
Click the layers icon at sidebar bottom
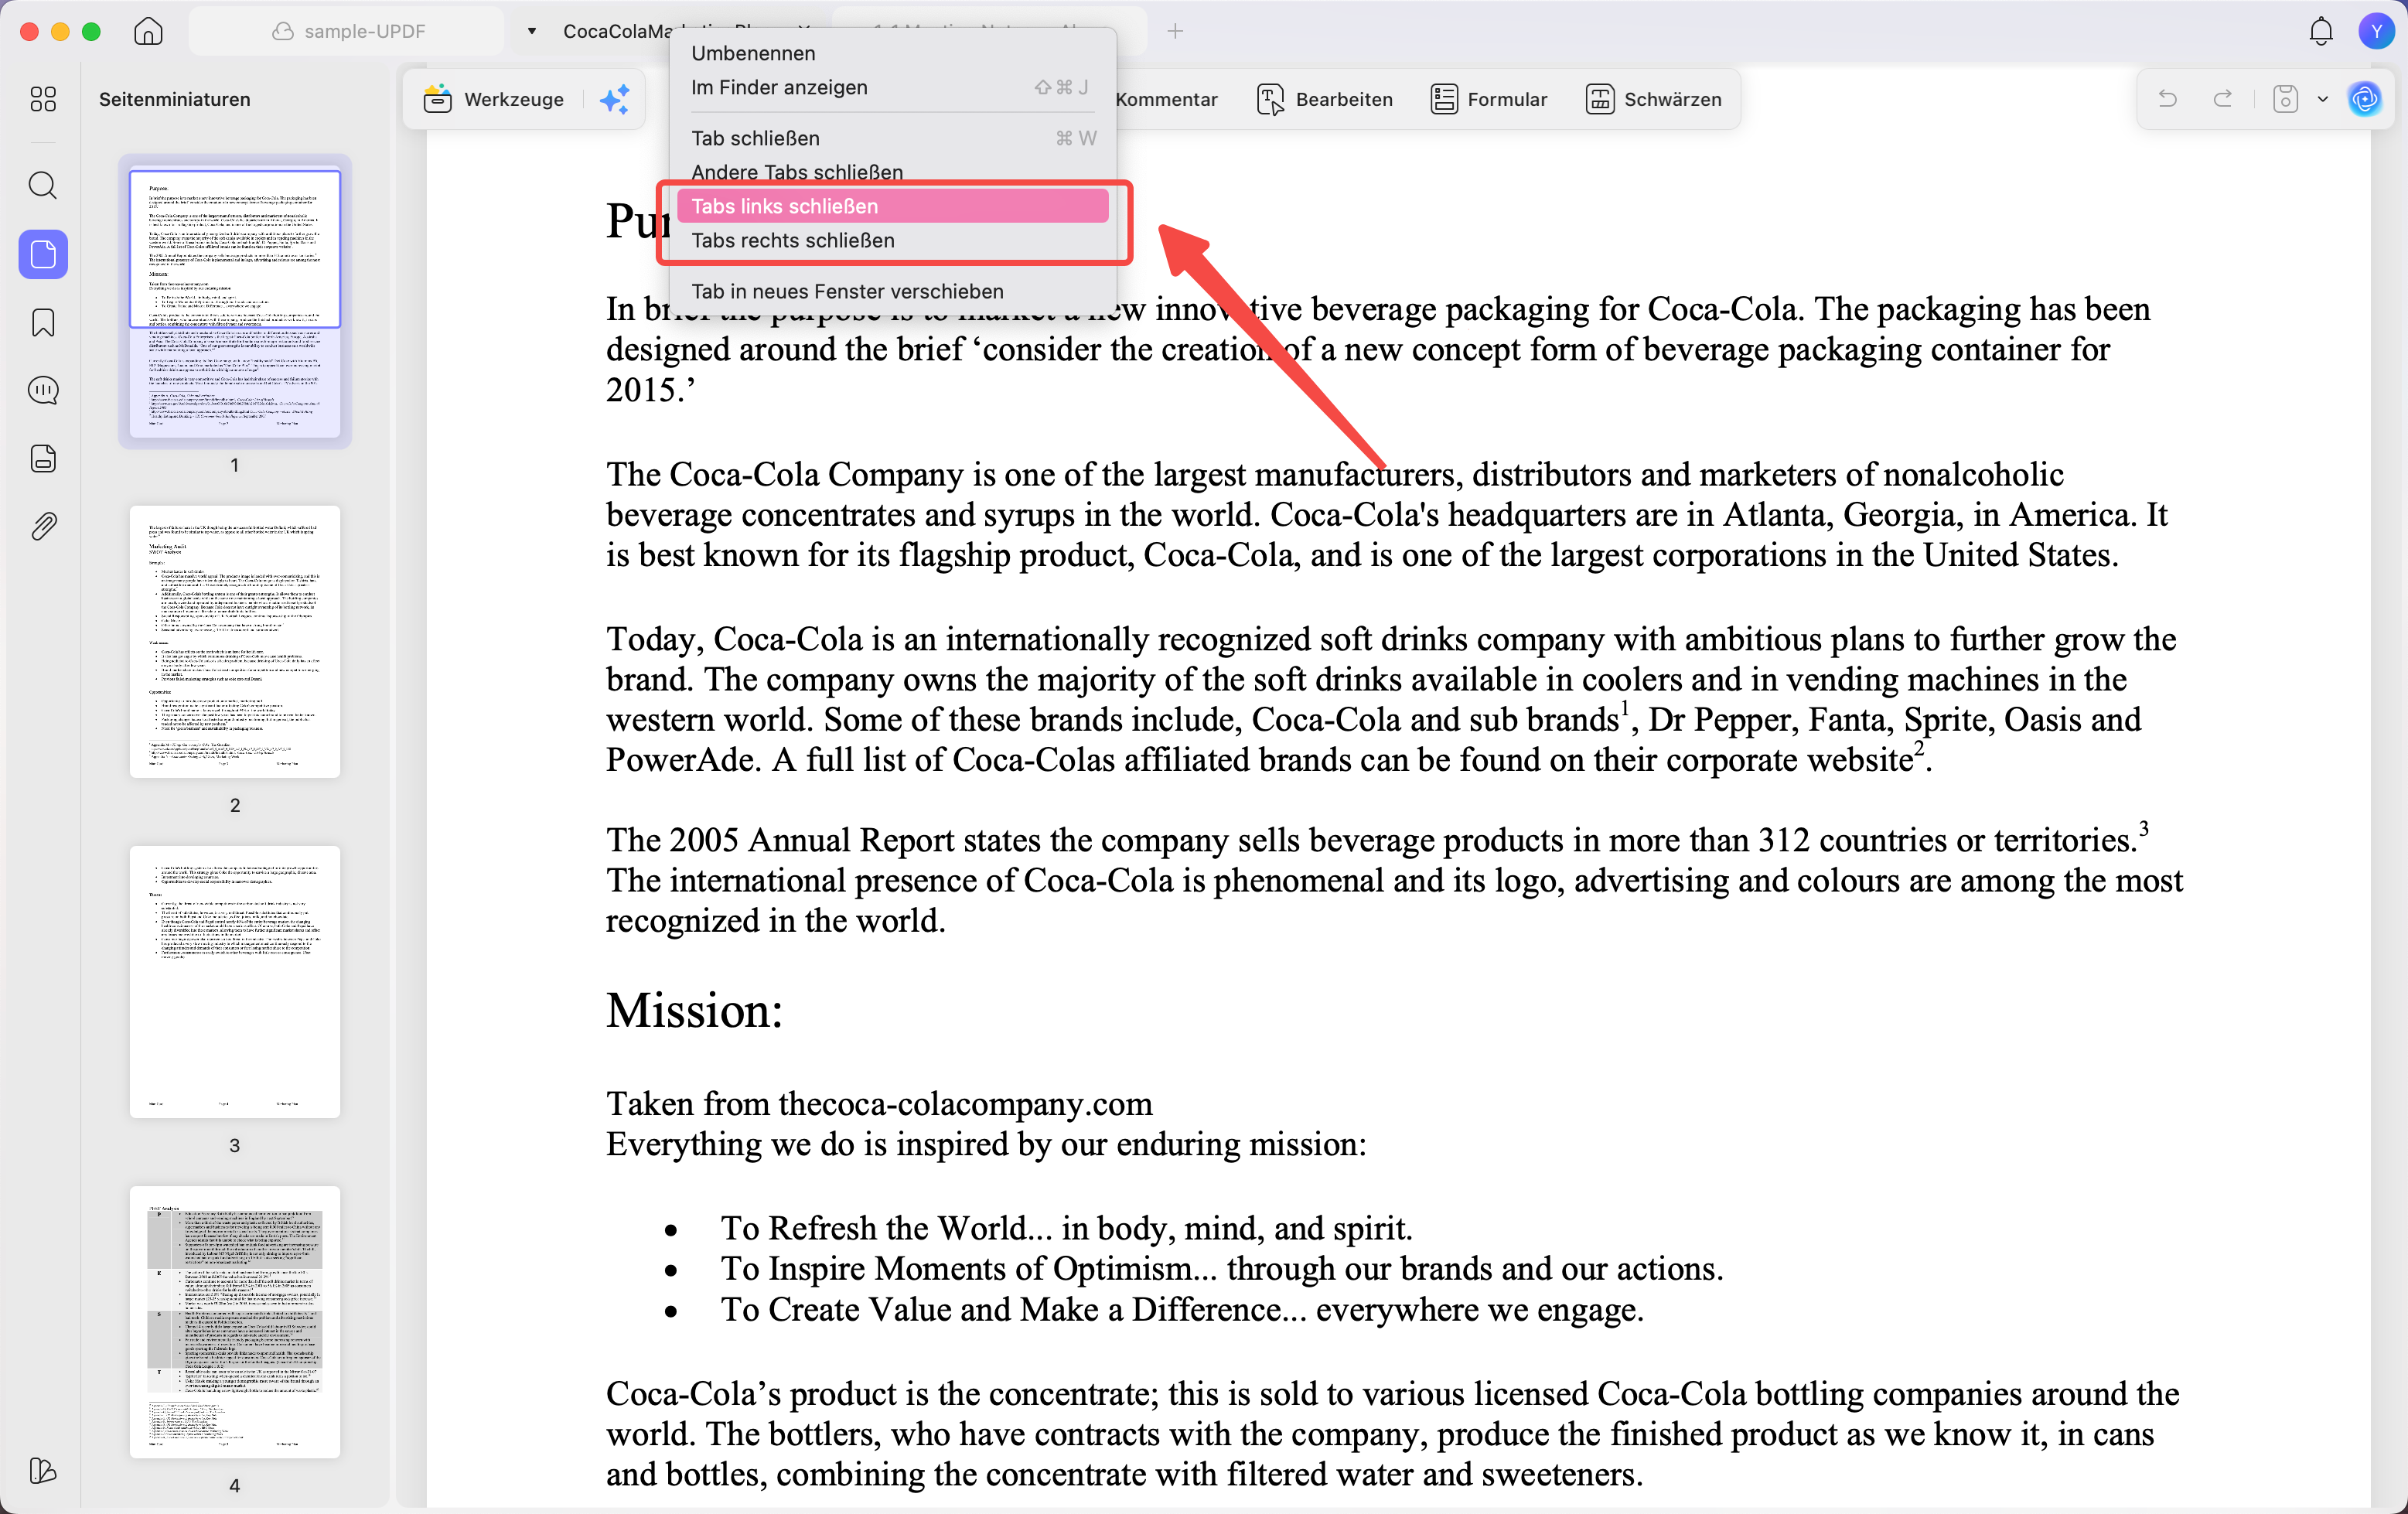43,1470
